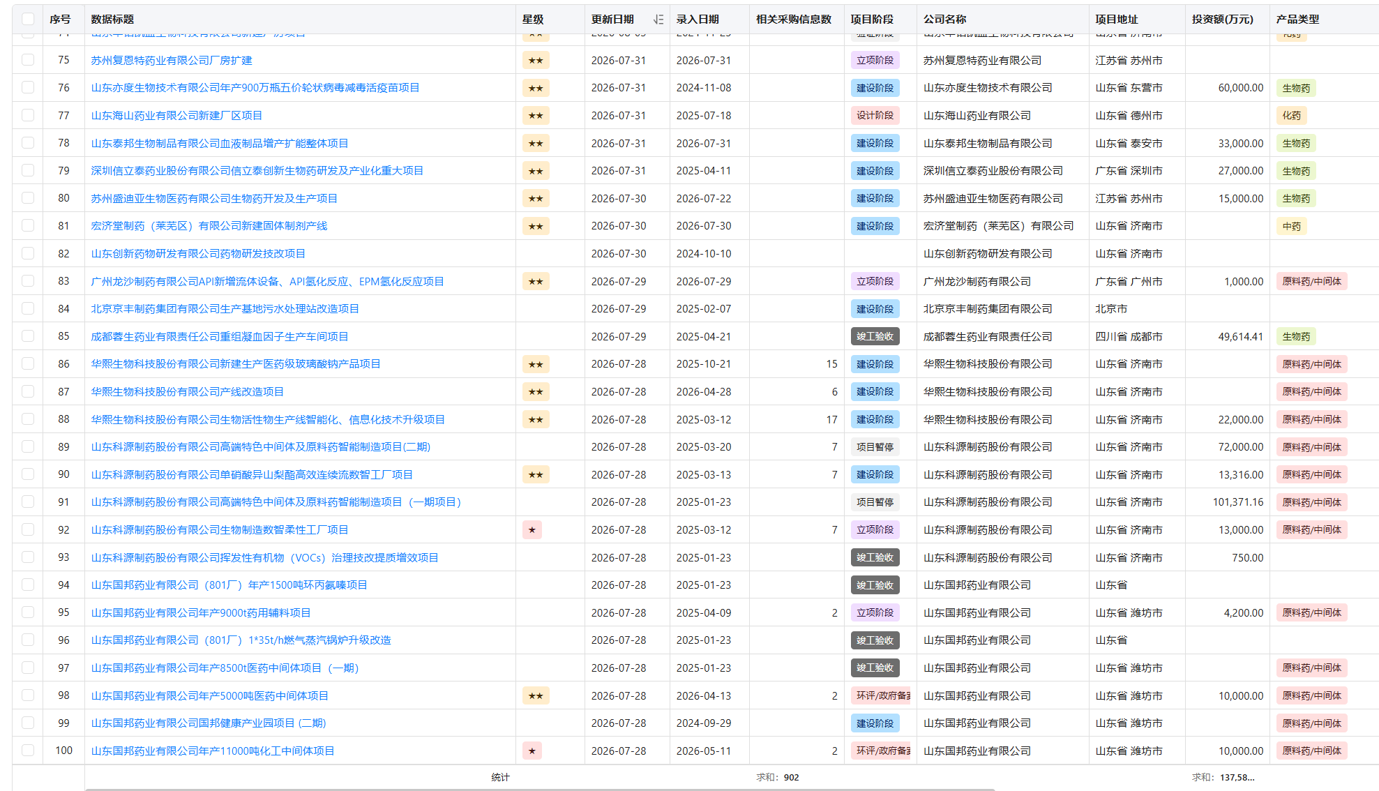Open 山东海山药业有限公司新建厂区项目 link

(x=176, y=116)
